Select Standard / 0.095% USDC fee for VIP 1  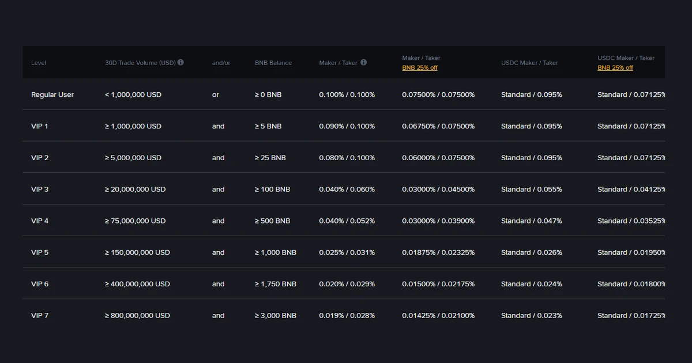[532, 126]
